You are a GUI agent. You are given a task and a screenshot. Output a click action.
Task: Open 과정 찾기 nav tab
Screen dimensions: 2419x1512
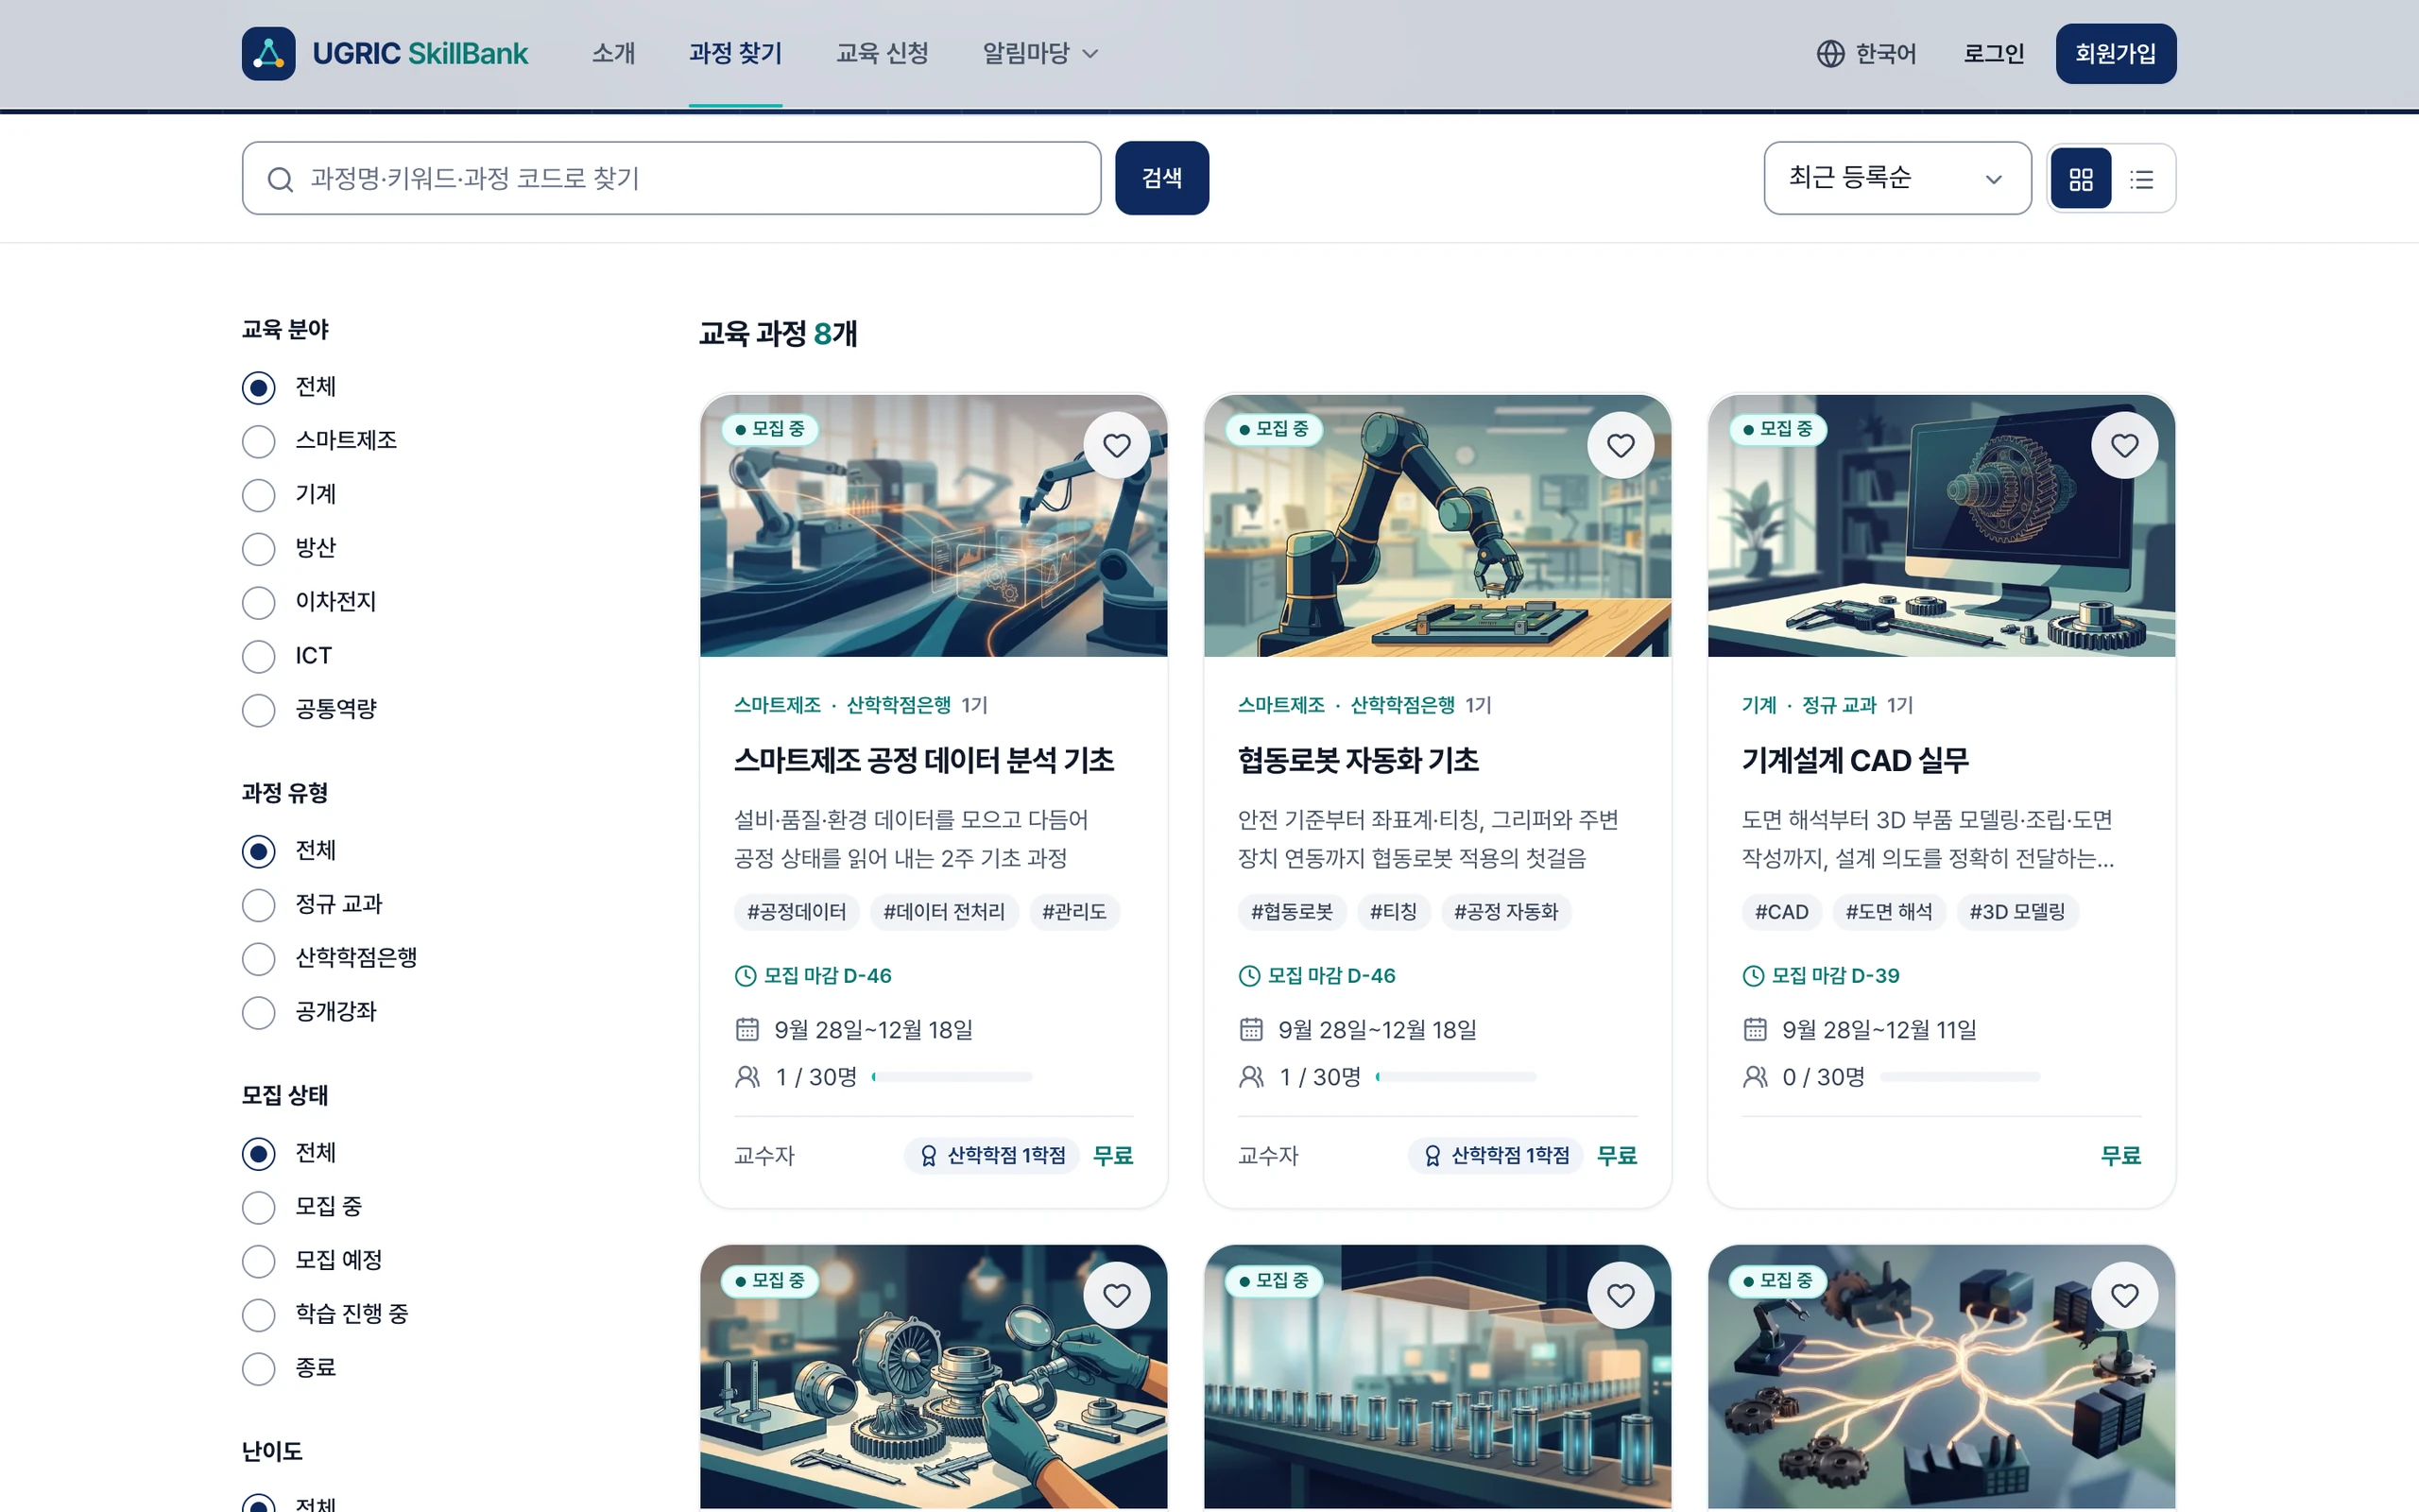tap(735, 54)
